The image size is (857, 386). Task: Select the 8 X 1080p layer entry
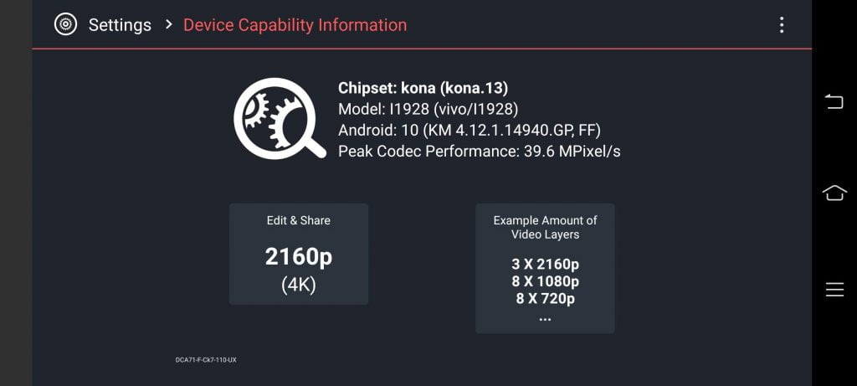545,282
